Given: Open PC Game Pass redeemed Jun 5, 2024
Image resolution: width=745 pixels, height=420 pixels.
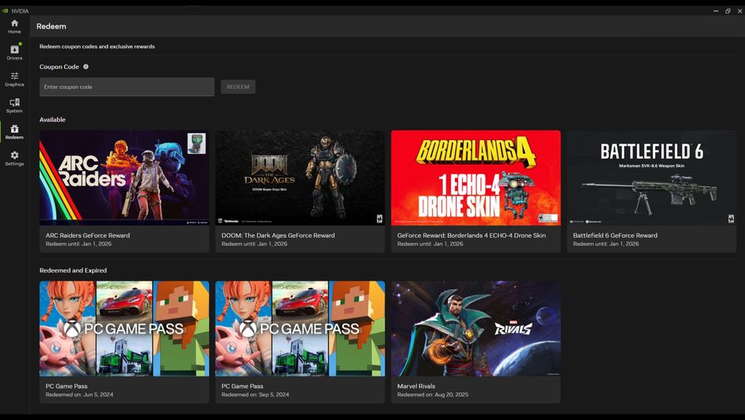Looking at the screenshot, I should click(124, 328).
